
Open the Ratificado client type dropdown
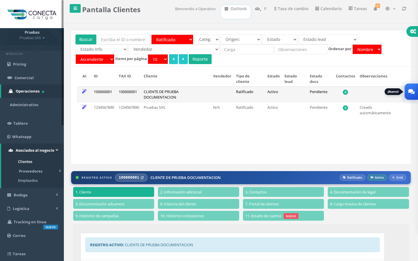[x=172, y=39]
